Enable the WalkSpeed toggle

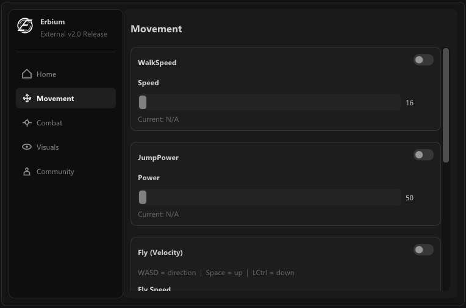point(423,60)
